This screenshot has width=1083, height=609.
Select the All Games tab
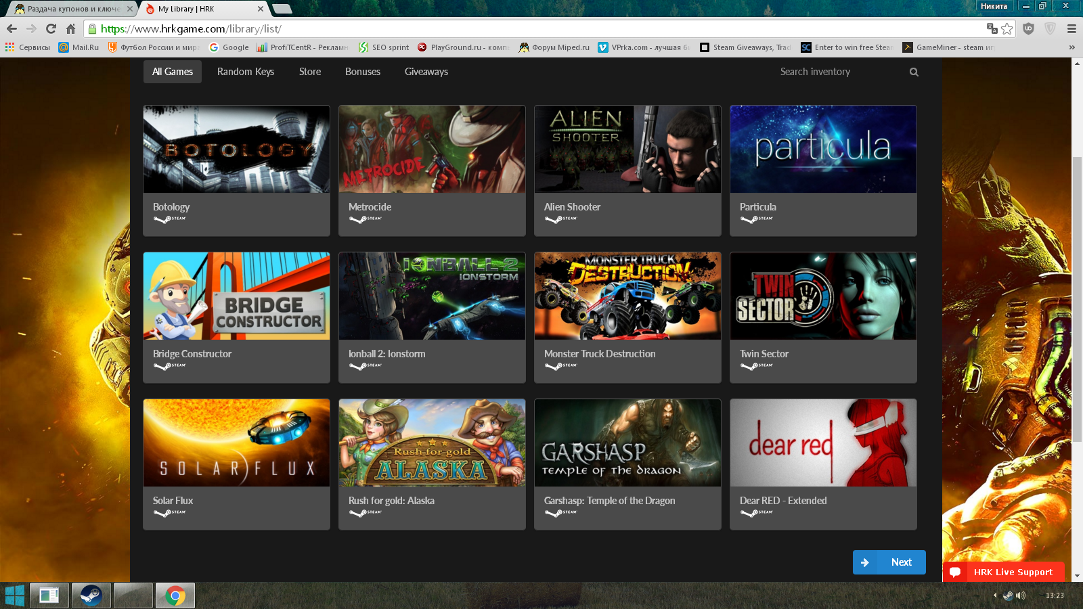(x=173, y=72)
